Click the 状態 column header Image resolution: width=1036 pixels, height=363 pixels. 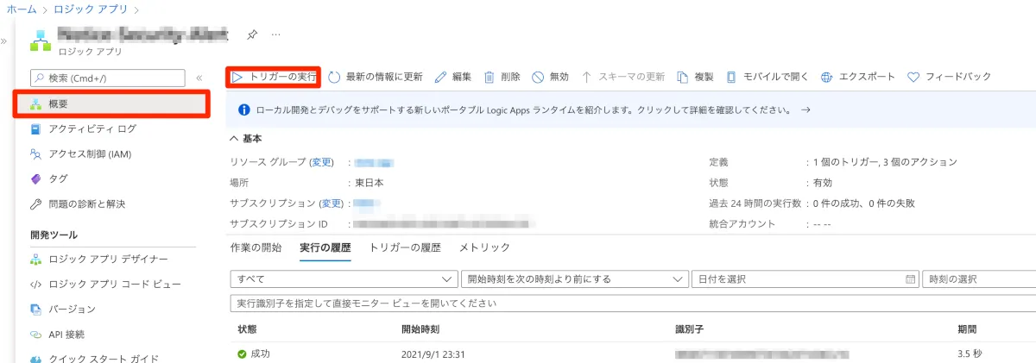[x=248, y=329]
